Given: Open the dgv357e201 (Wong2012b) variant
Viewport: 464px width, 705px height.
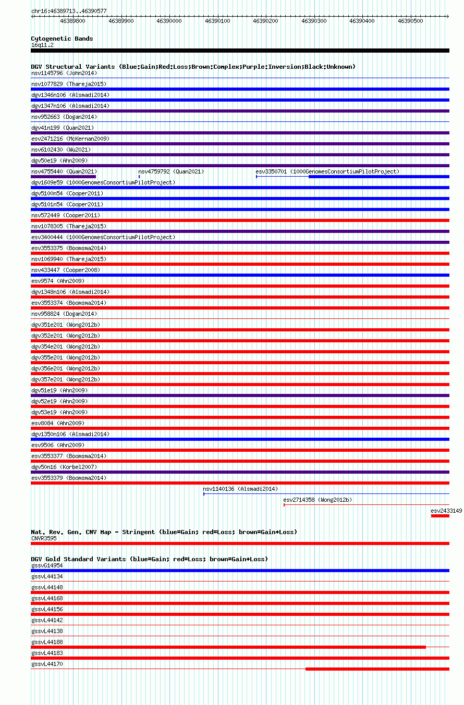Looking at the screenshot, I should [66, 379].
